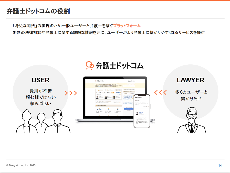Open the smartphone screen mockup

(x=142, y=111)
